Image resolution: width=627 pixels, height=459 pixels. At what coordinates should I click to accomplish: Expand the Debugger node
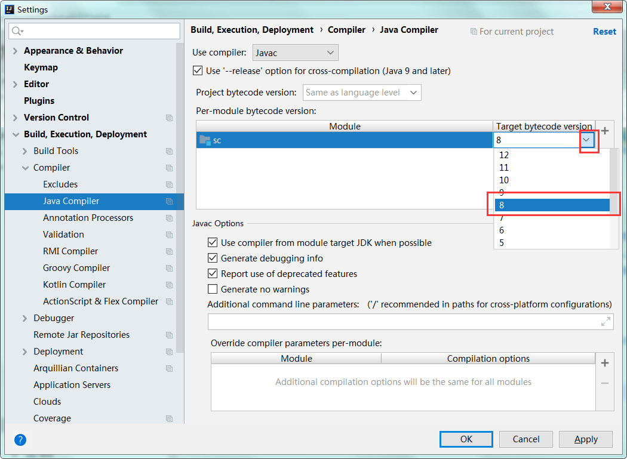(x=25, y=318)
